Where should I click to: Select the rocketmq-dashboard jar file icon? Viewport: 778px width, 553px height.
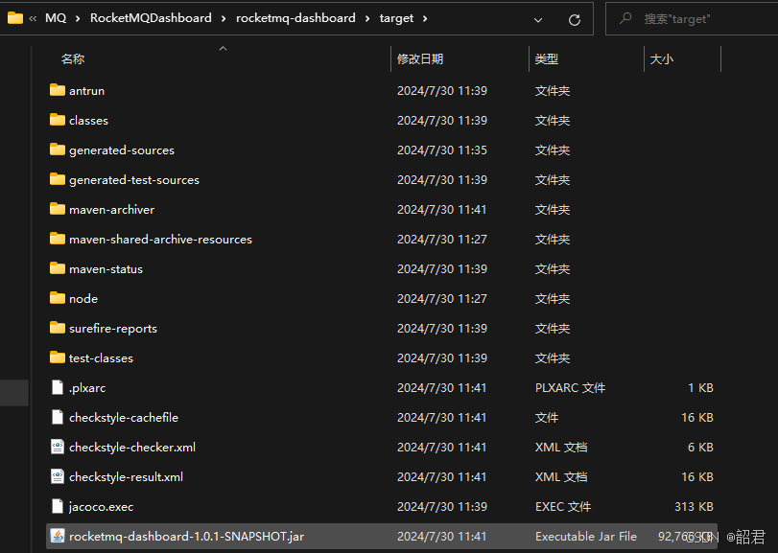58,536
